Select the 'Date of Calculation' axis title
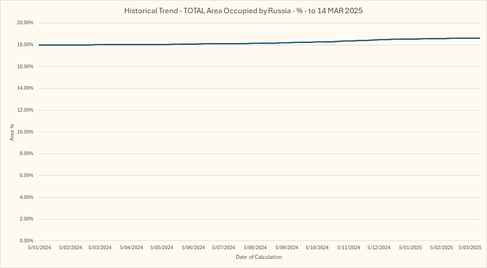Viewport: 487px width, 268px height. [x=259, y=257]
